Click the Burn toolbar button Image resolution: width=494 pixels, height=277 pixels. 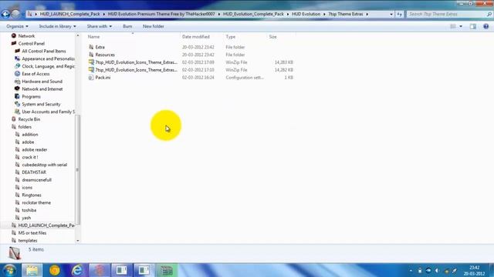point(127,26)
